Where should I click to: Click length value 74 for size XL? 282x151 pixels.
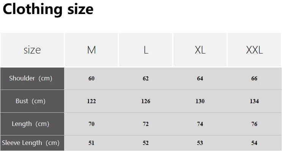coord(200,124)
